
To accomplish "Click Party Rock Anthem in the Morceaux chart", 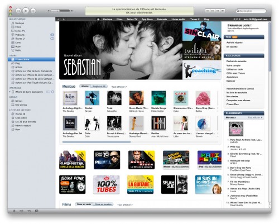I will (246, 140).
